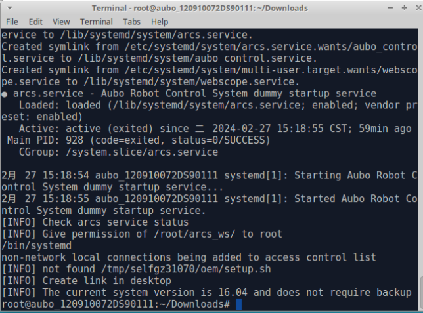This screenshot has width=423, height=313.
Task: Open the File menu
Action: coord(12,22)
